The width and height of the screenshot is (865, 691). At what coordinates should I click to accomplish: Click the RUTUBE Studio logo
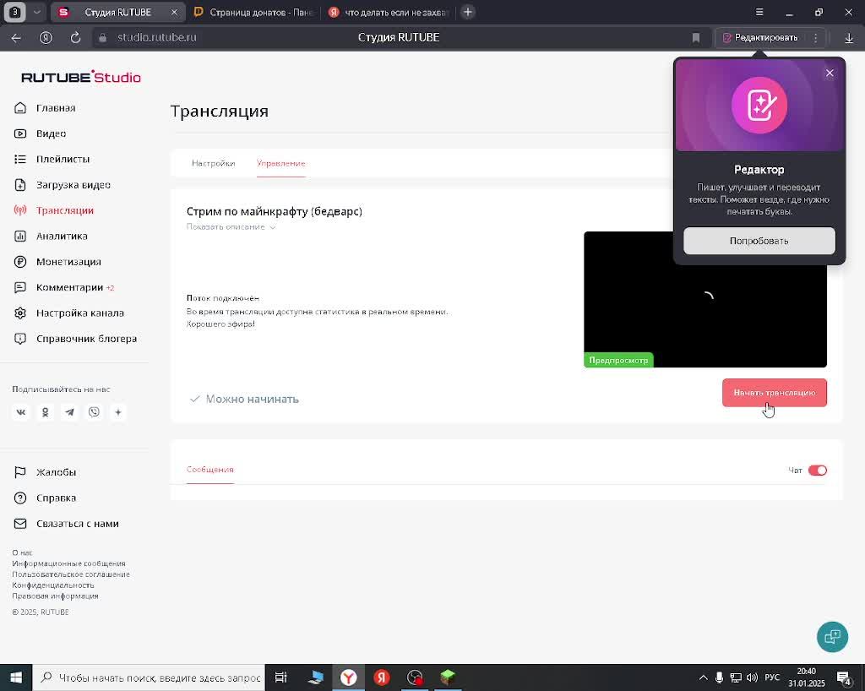pyautogui.click(x=81, y=77)
